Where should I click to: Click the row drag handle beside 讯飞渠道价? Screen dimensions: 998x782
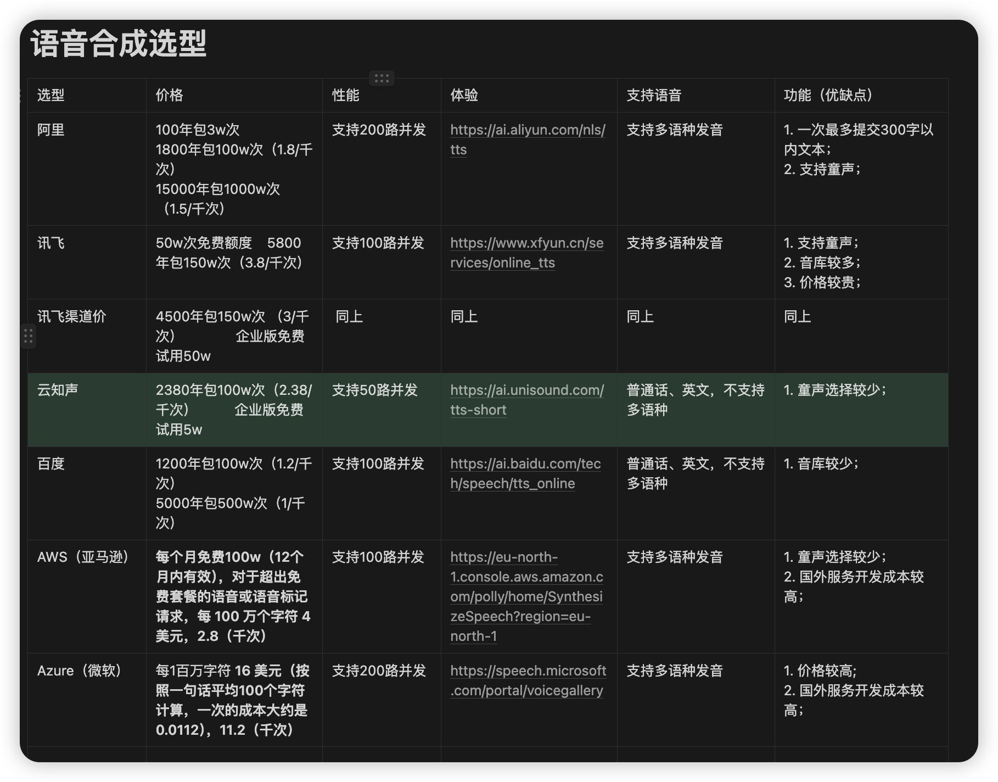coord(29,336)
